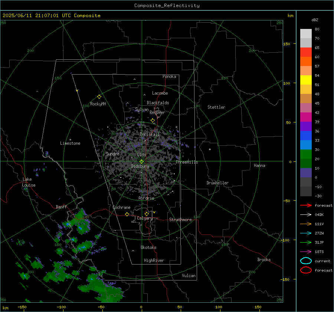Click the magenta 18TS arrow icon
This screenshot has width=334, height=312.
pyautogui.click(x=306, y=252)
